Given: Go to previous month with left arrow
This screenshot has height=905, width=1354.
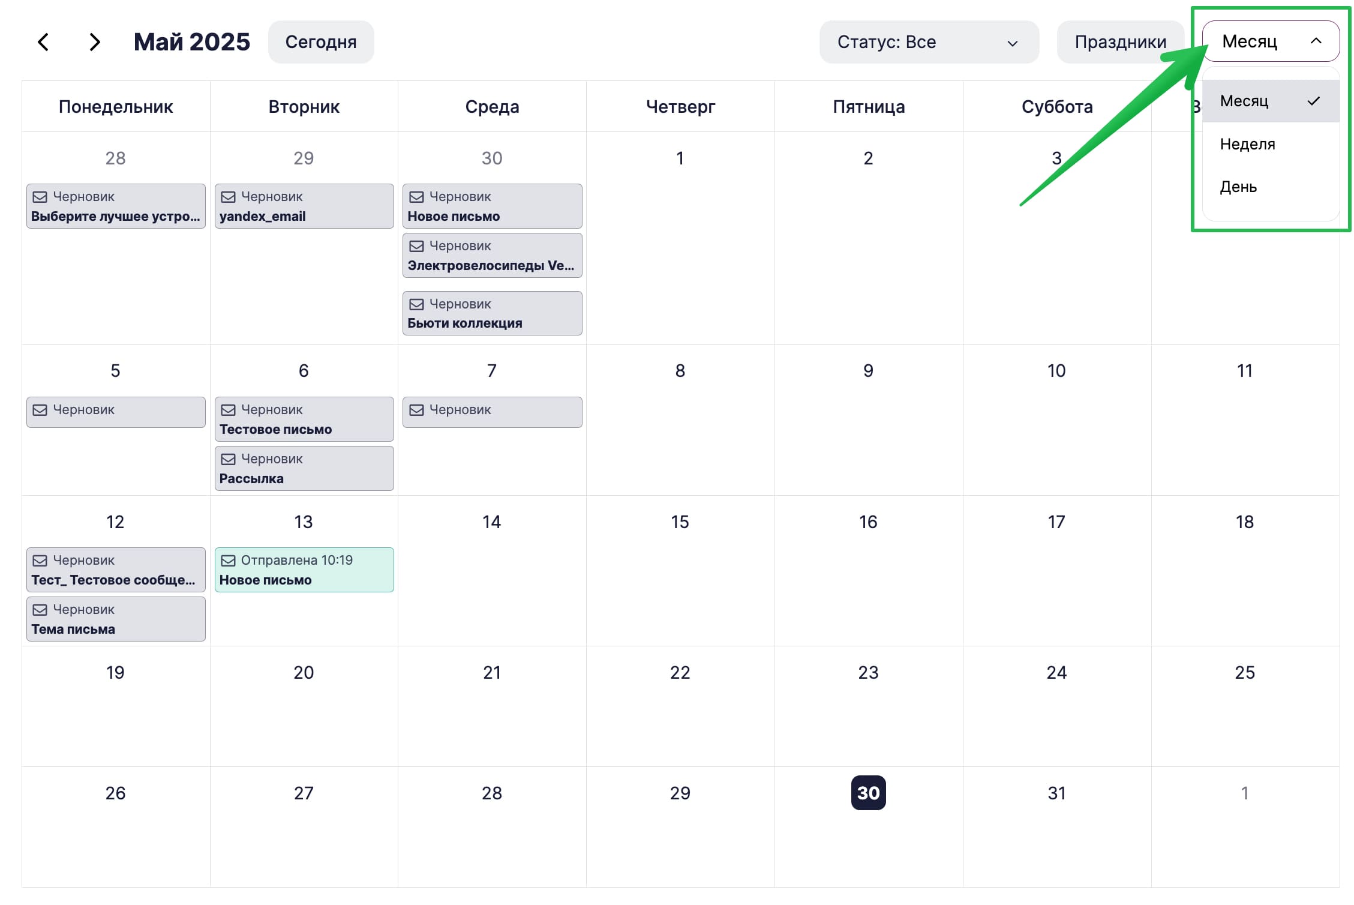Looking at the screenshot, I should pyautogui.click(x=43, y=42).
